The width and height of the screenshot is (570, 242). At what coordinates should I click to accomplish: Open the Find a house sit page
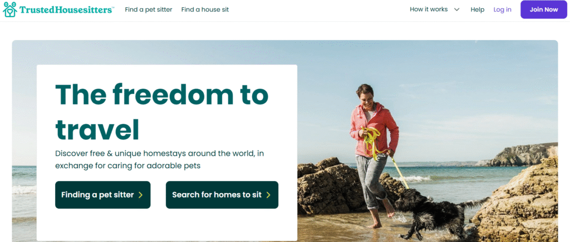click(x=205, y=9)
